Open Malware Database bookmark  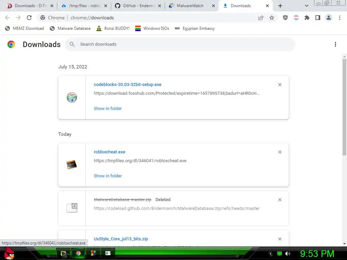click(x=70, y=28)
